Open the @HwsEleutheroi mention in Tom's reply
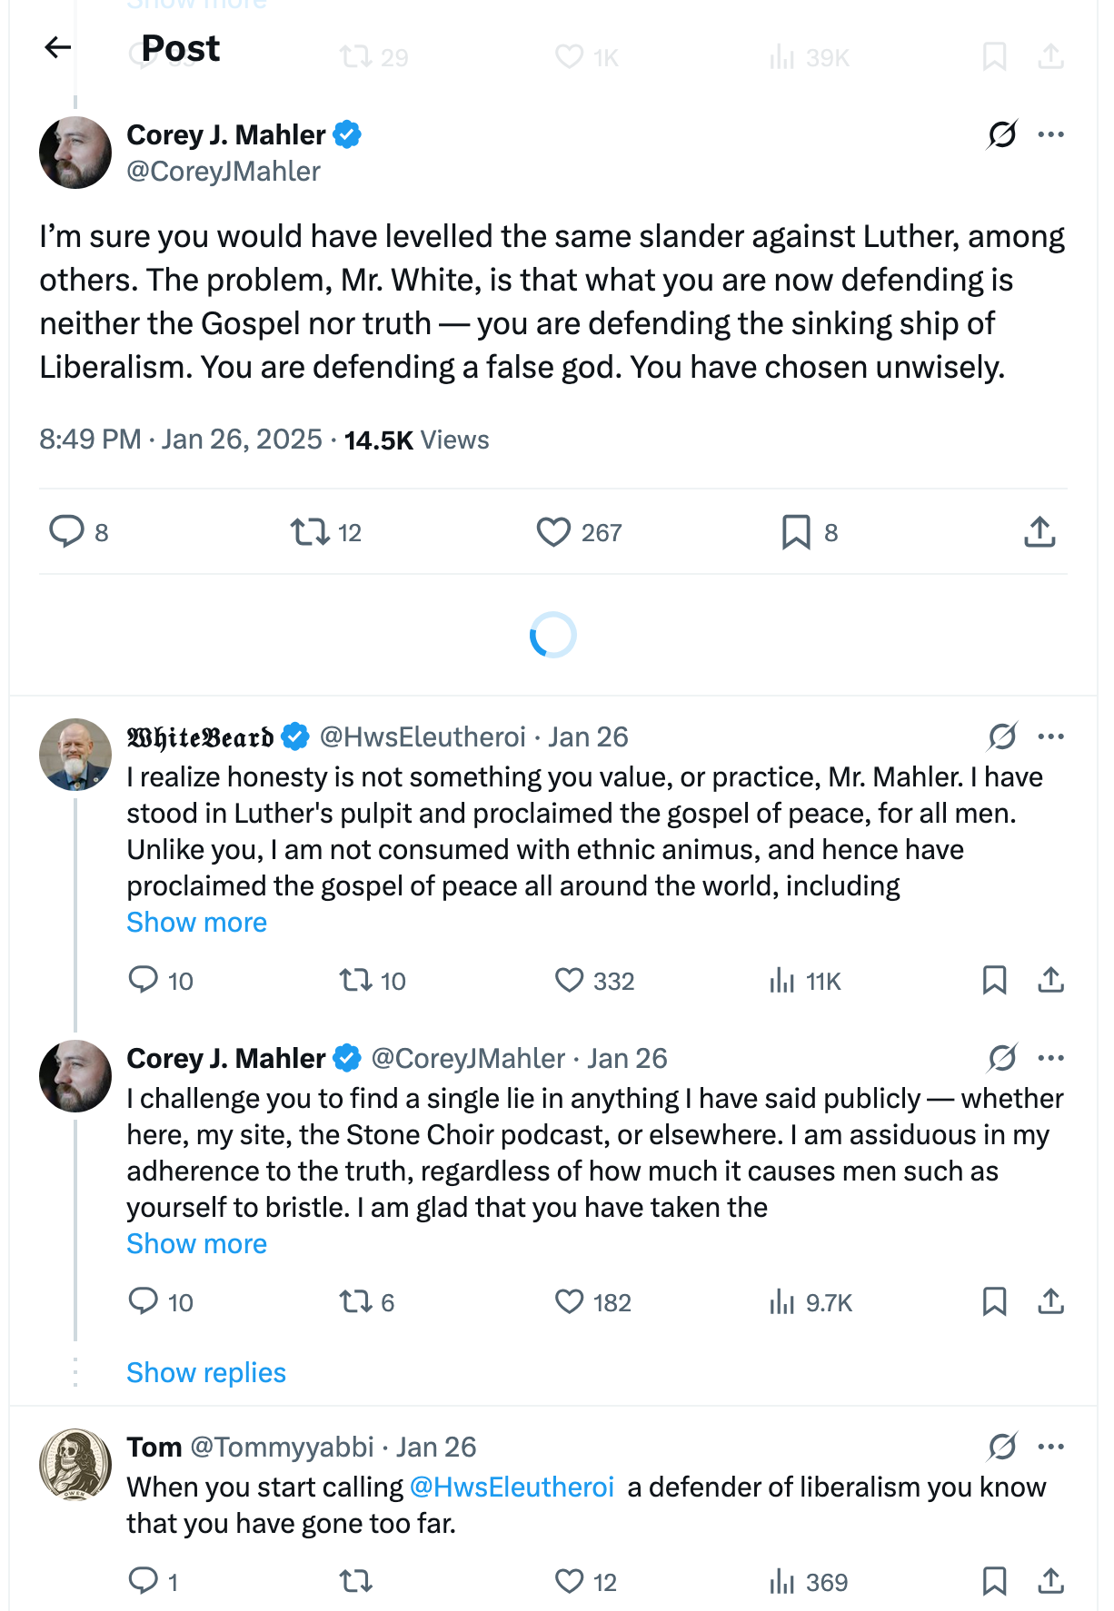1114x1611 pixels. click(512, 1487)
